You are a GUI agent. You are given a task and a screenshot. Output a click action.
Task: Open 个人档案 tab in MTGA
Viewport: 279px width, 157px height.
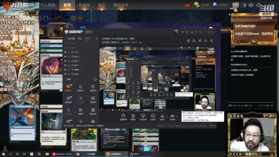point(48,5)
